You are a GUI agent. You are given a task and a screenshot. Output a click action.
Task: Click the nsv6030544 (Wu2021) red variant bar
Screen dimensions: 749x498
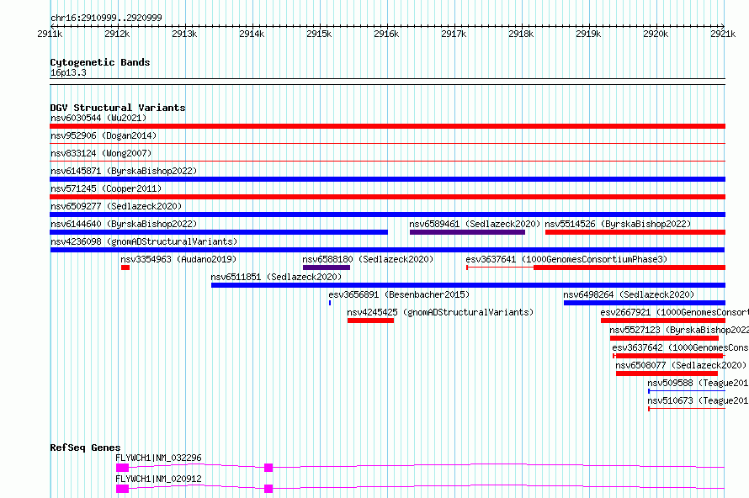coord(387,126)
